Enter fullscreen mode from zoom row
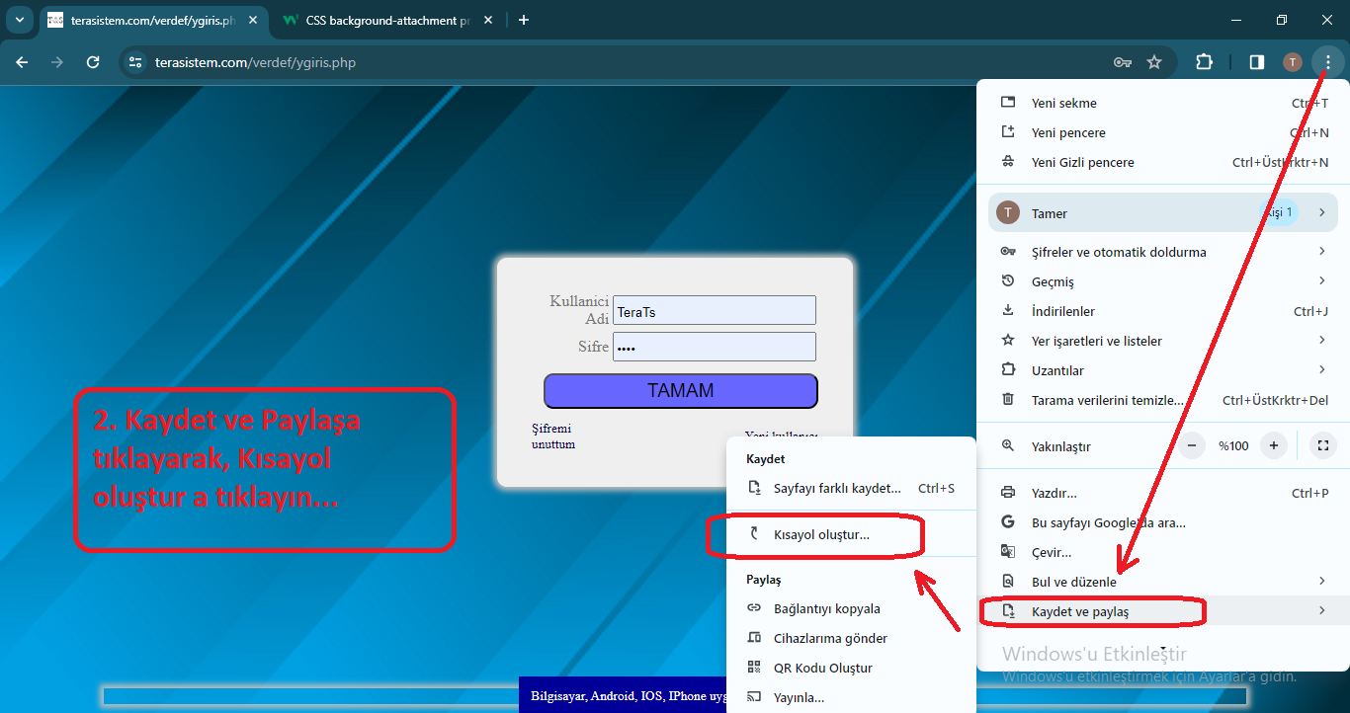1350x713 pixels. [1322, 445]
